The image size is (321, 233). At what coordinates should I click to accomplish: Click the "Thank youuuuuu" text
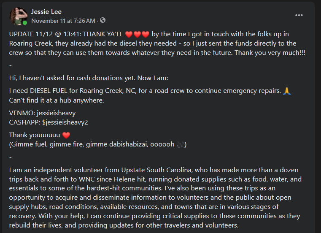(35, 135)
